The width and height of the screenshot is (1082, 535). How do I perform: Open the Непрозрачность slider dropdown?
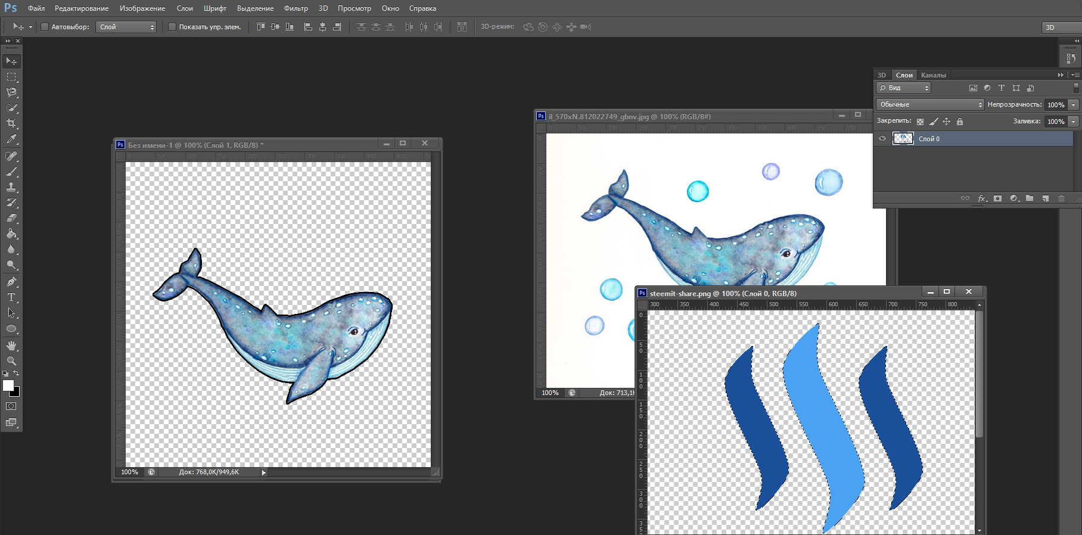[x=1074, y=105]
